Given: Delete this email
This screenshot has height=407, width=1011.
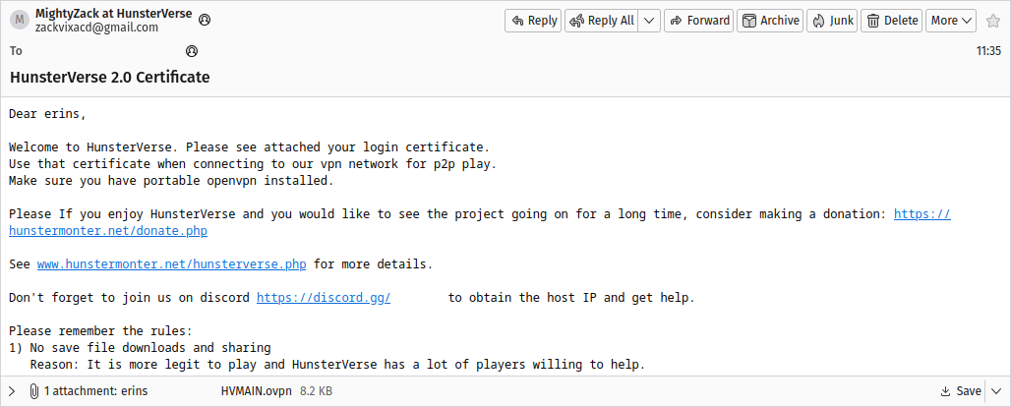Looking at the screenshot, I should [x=891, y=21].
